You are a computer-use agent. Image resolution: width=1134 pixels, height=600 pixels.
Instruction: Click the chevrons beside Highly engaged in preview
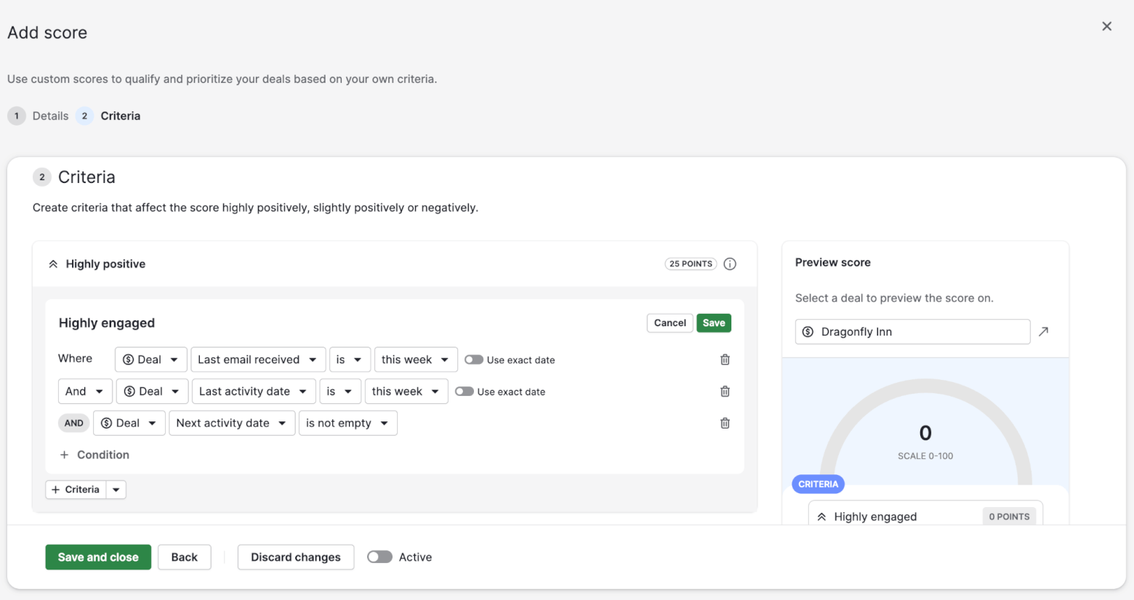tap(822, 516)
